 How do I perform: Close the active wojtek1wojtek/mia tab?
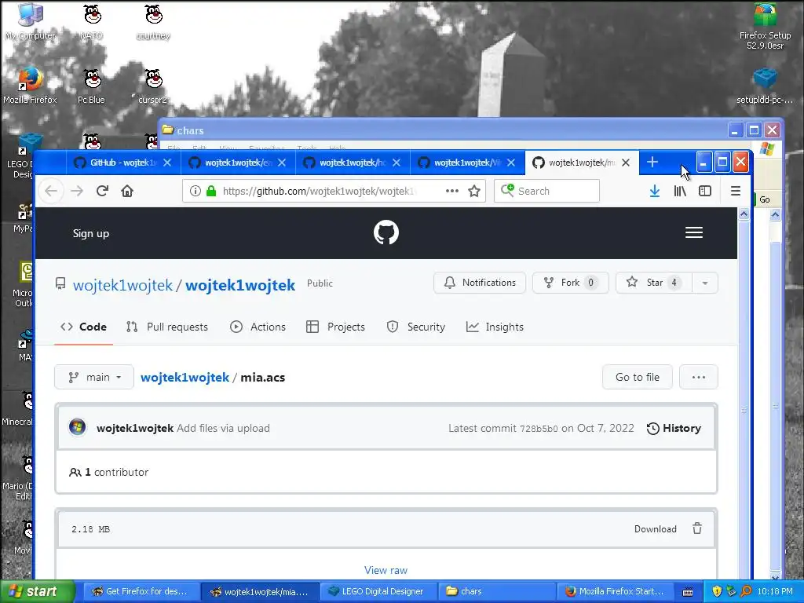point(626,163)
